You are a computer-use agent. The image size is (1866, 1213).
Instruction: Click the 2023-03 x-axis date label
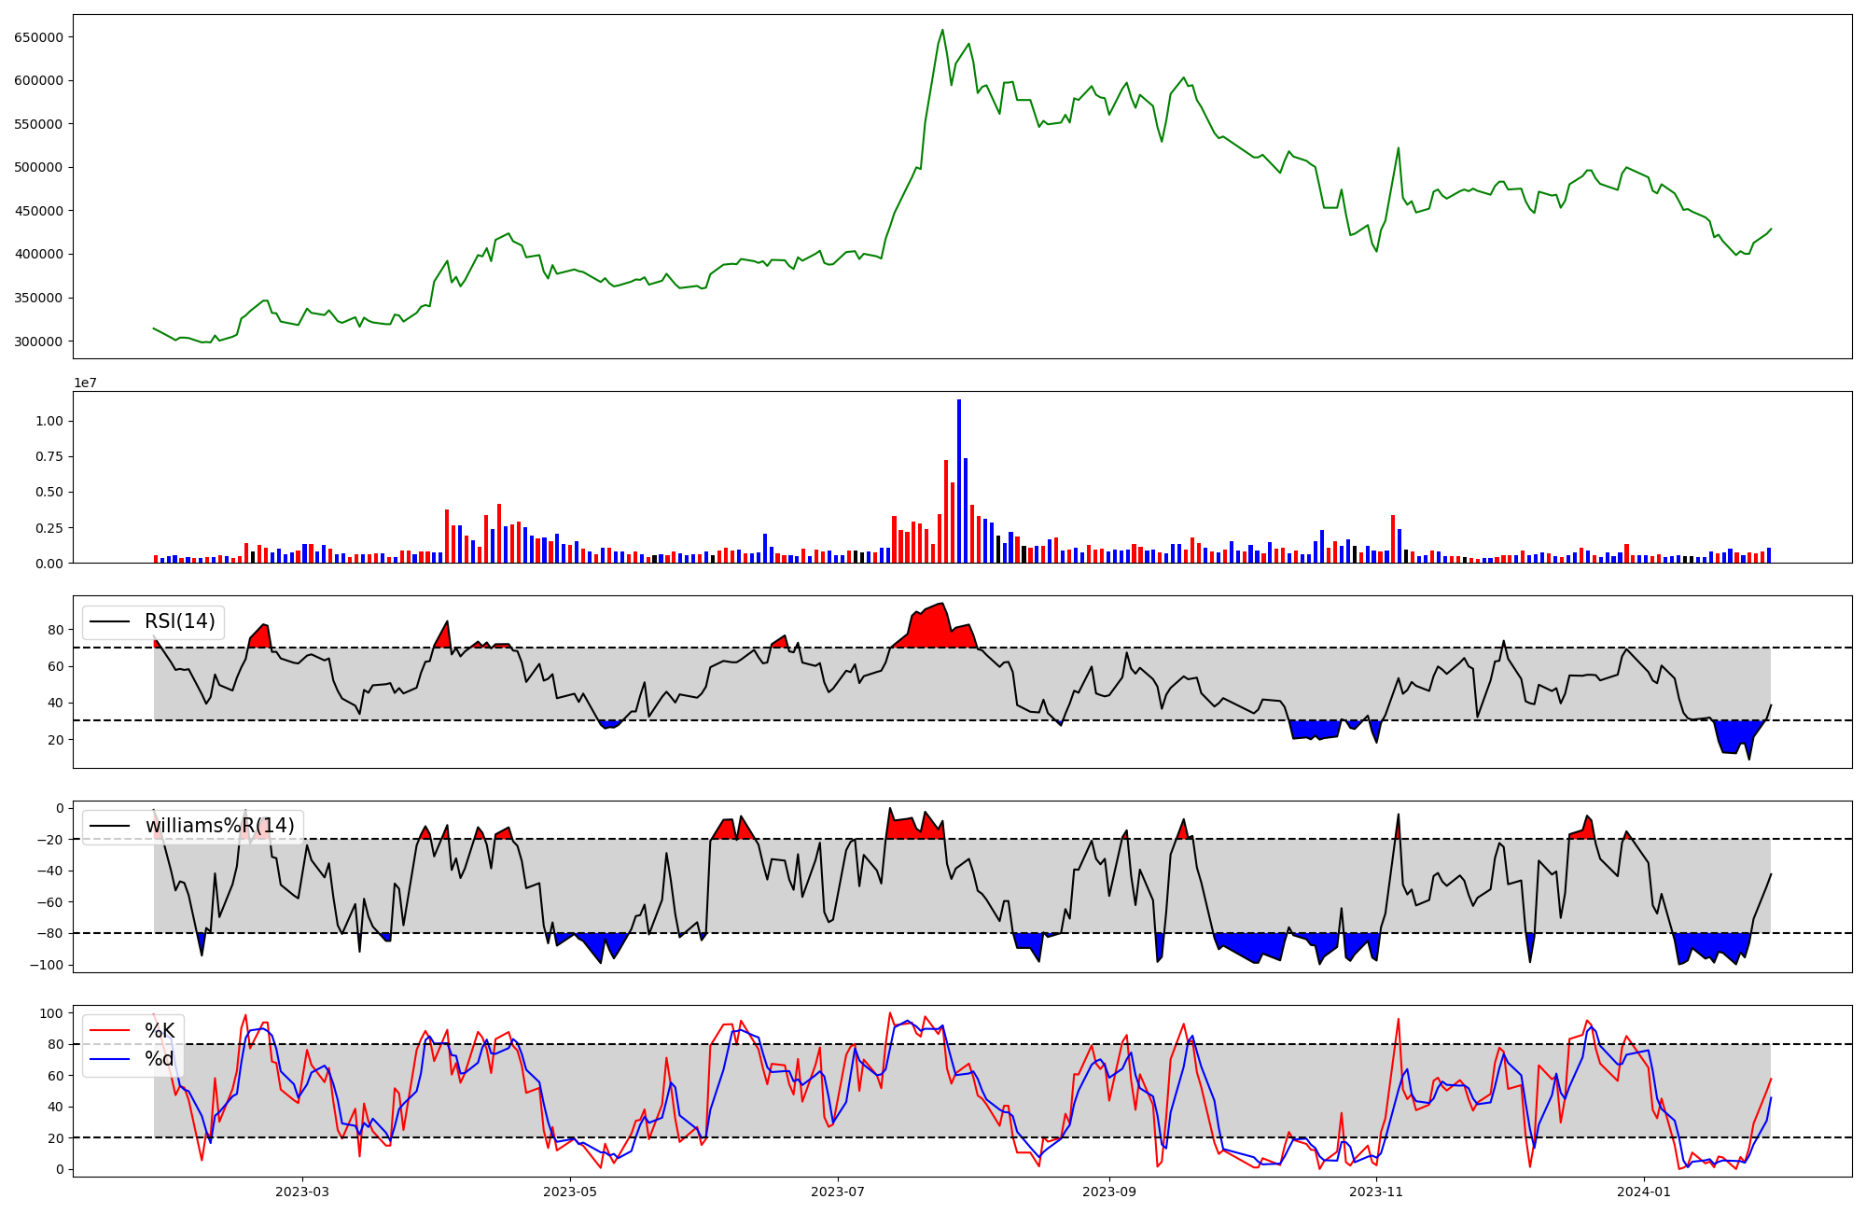(301, 1192)
